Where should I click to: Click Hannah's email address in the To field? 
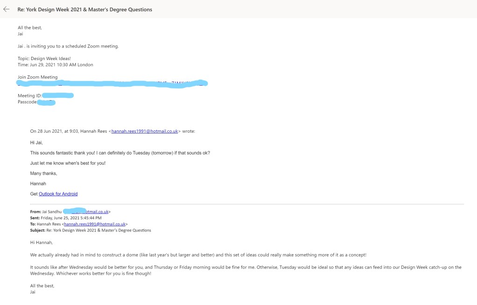[x=95, y=224]
